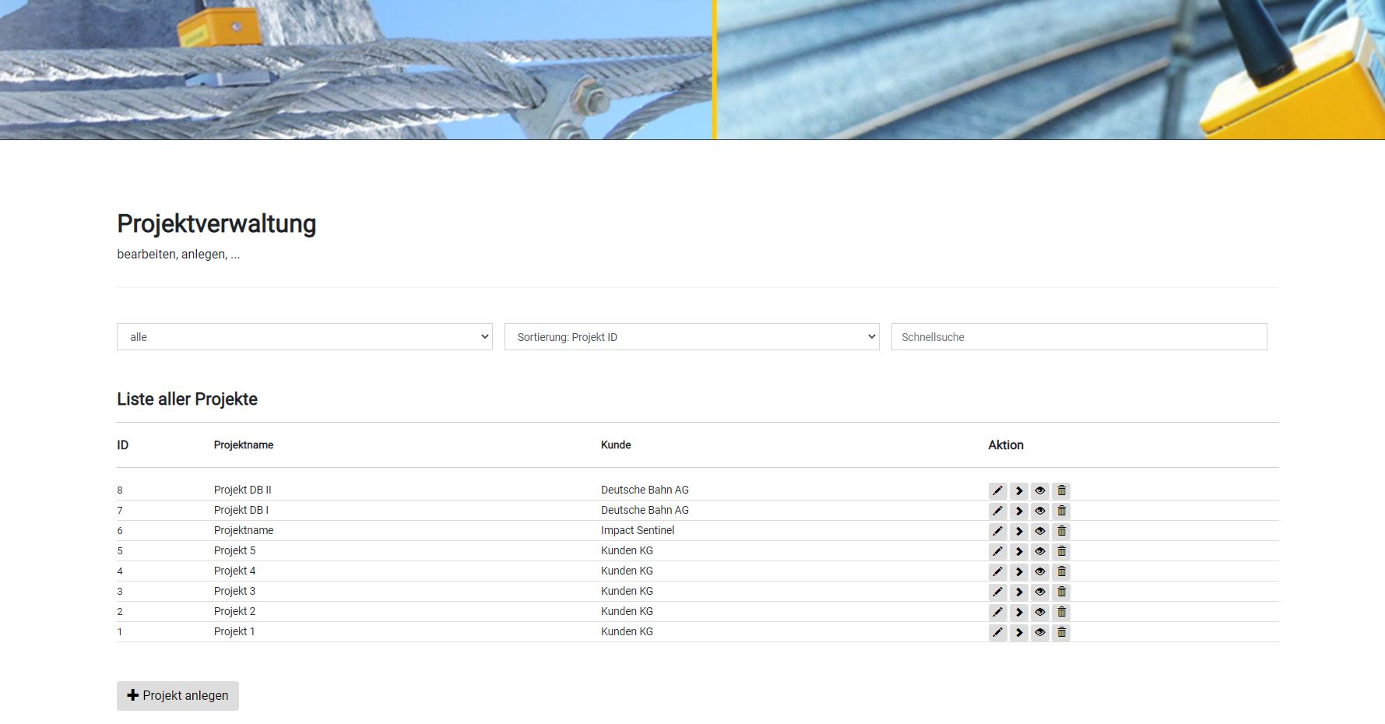
Task: Click the Schnellsuche search field
Action: point(1078,337)
